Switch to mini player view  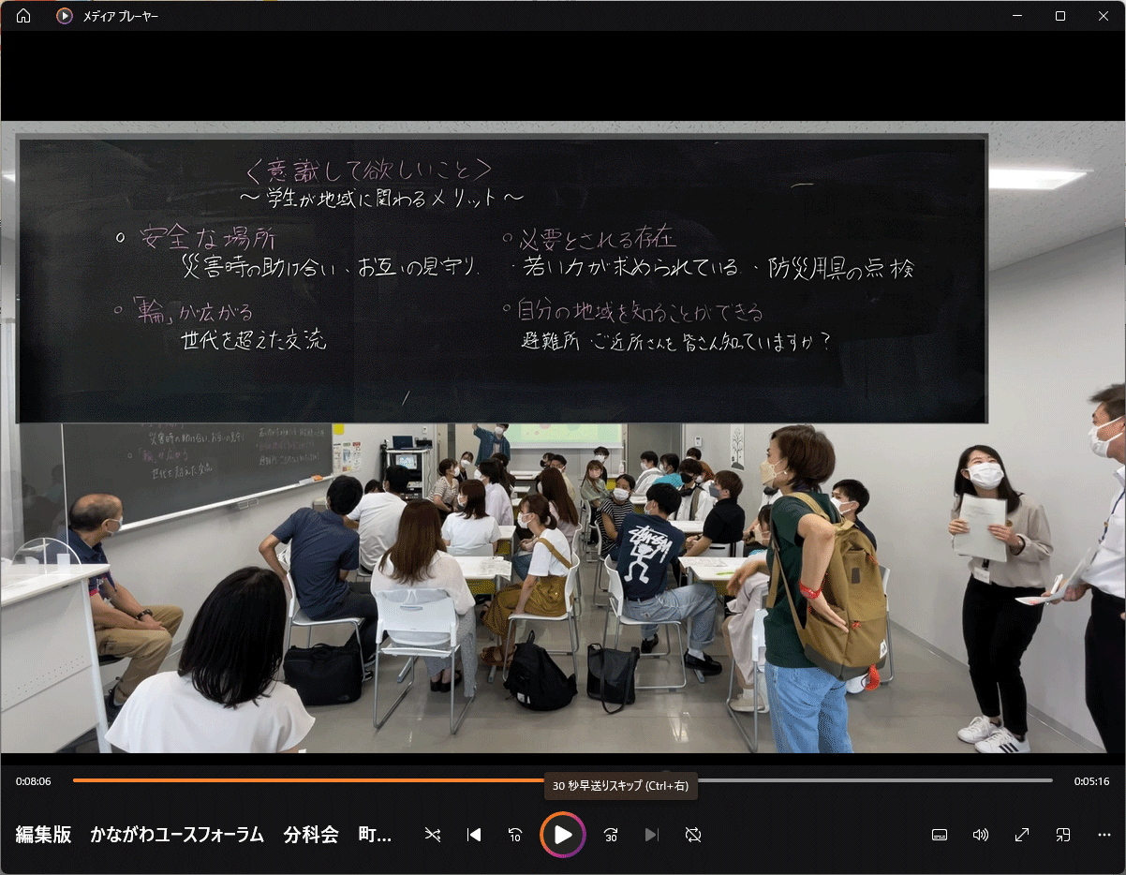click(1063, 835)
